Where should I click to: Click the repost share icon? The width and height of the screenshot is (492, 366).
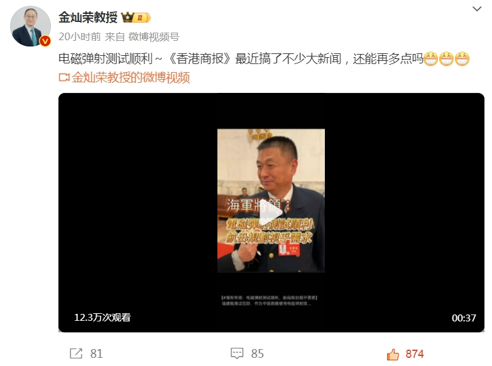(x=76, y=353)
